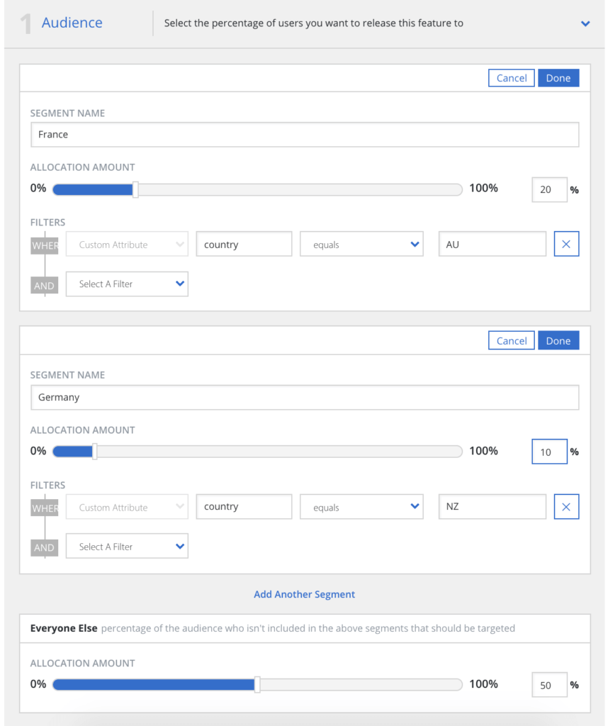Expand the Select A Filter dropdown under Germany
The width and height of the screenshot is (608, 726).
(127, 546)
